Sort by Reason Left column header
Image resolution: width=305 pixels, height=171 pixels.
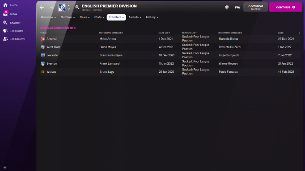189,33
